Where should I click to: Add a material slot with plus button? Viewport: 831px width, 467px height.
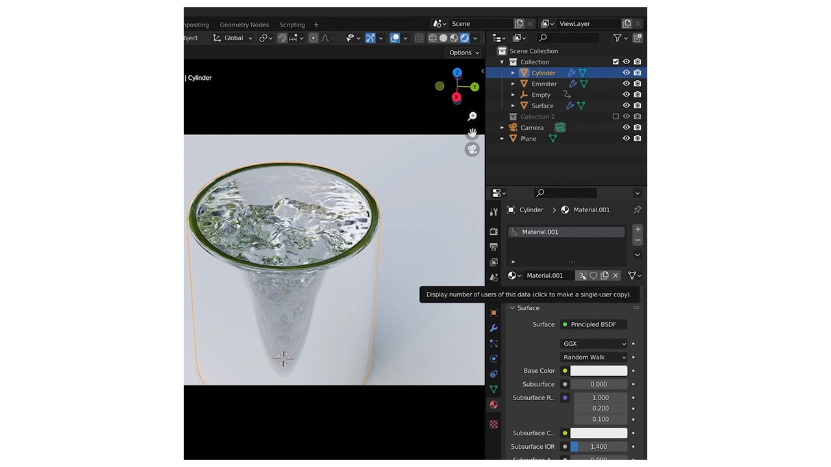point(638,230)
